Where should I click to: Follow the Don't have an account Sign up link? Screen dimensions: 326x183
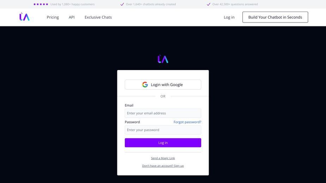[x=163, y=166]
